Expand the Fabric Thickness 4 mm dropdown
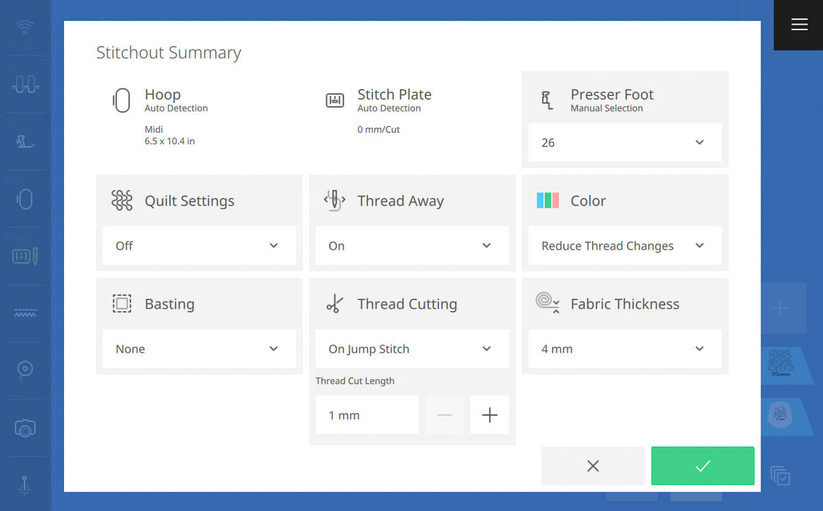 tap(625, 349)
